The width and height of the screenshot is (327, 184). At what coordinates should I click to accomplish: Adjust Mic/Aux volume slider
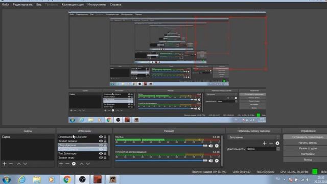(x=161, y=146)
